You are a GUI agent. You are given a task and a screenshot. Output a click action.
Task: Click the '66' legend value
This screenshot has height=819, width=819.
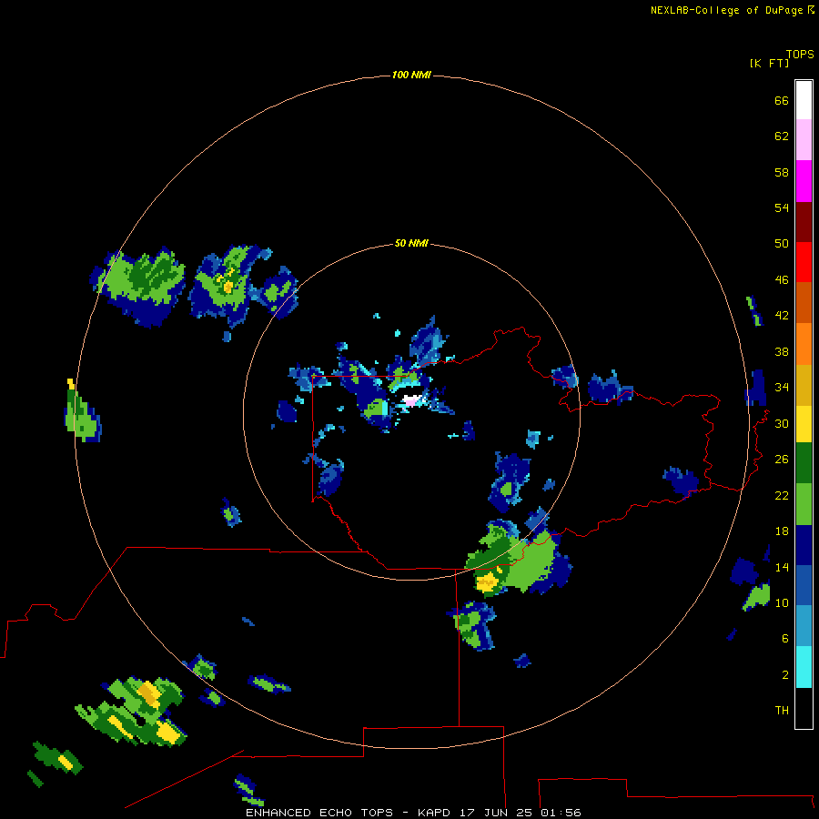point(782,100)
